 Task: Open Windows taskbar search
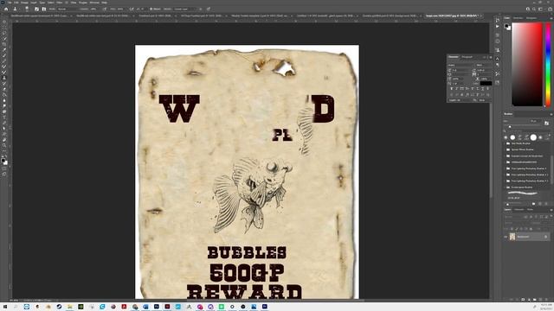click(x=16, y=307)
